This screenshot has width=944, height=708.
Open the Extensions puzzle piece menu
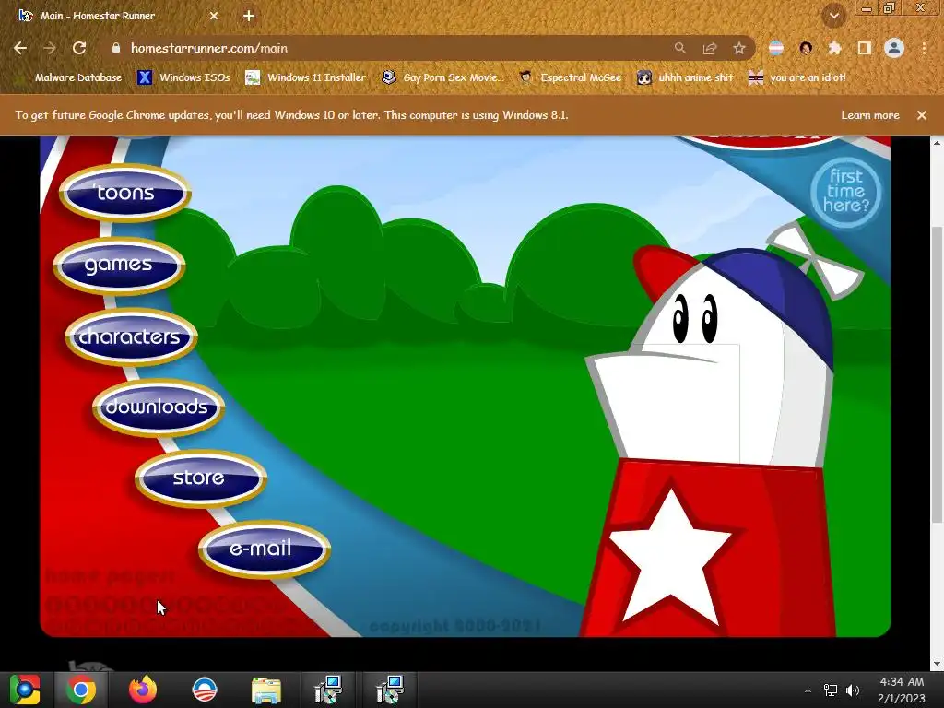click(x=835, y=48)
